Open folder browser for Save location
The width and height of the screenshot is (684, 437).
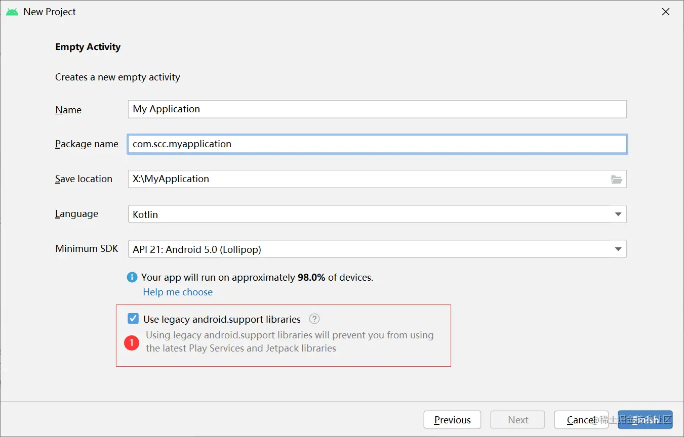[x=616, y=179]
